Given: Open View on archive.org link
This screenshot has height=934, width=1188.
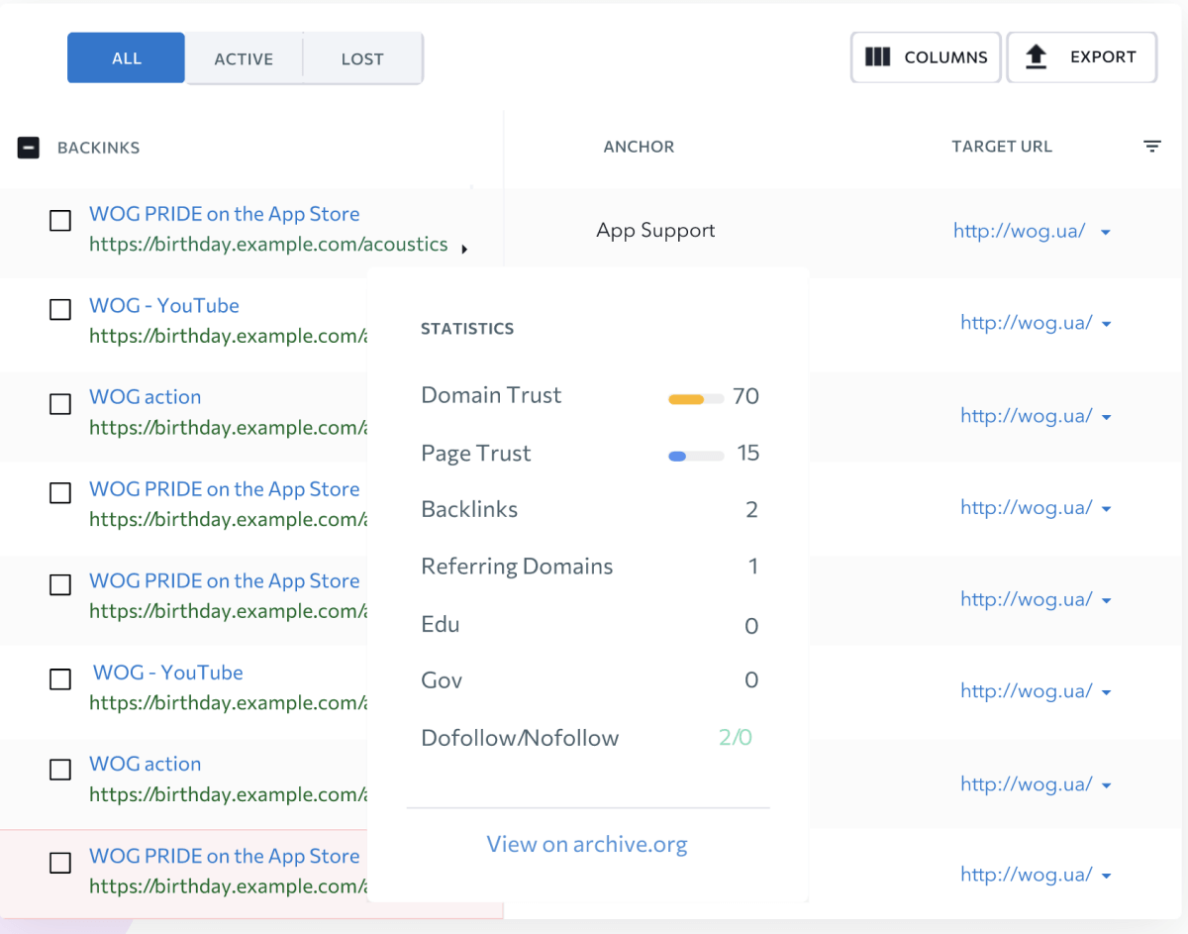Looking at the screenshot, I should coord(587,844).
